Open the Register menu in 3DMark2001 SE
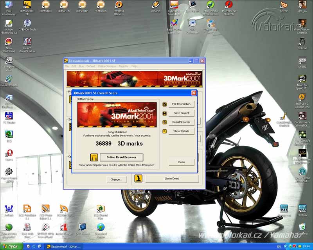313x250 pixels. [124, 66]
